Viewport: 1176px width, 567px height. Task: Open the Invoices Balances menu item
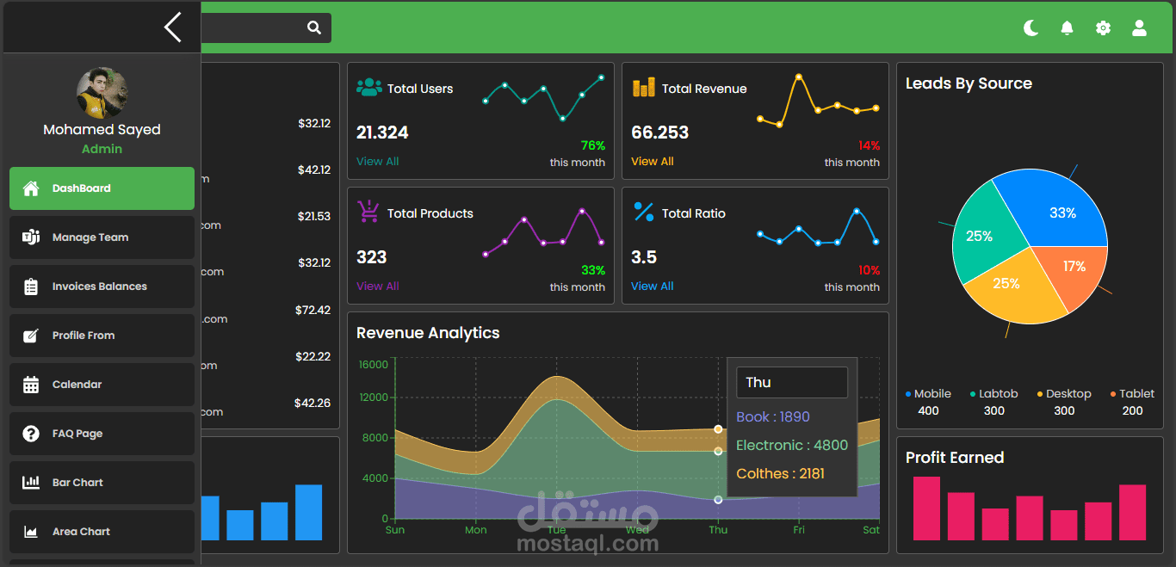tap(102, 287)
